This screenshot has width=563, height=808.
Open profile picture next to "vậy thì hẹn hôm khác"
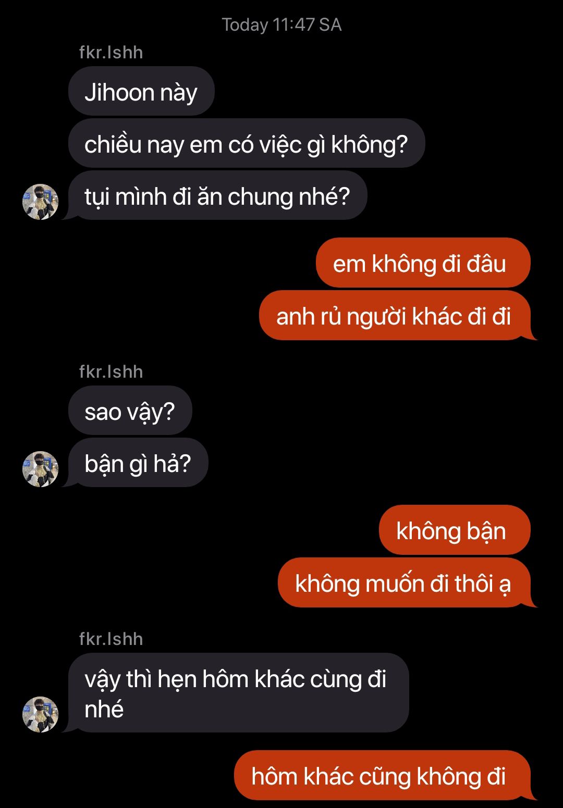click(40, 714)
